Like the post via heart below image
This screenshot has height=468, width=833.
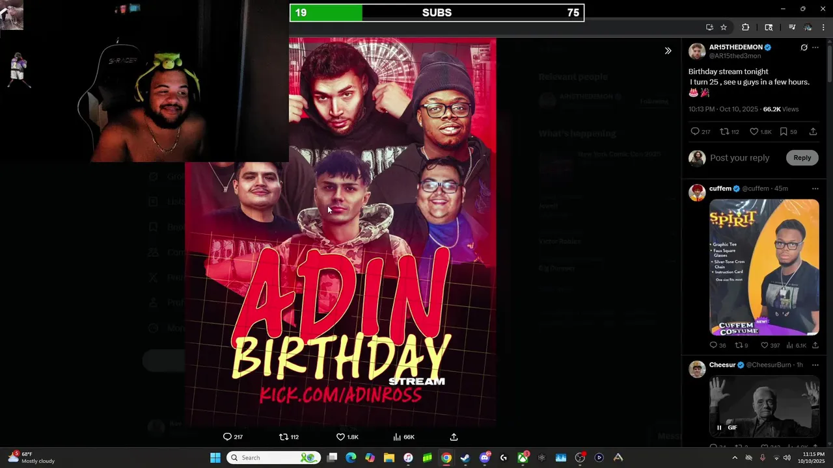click(x=340, y=437)
